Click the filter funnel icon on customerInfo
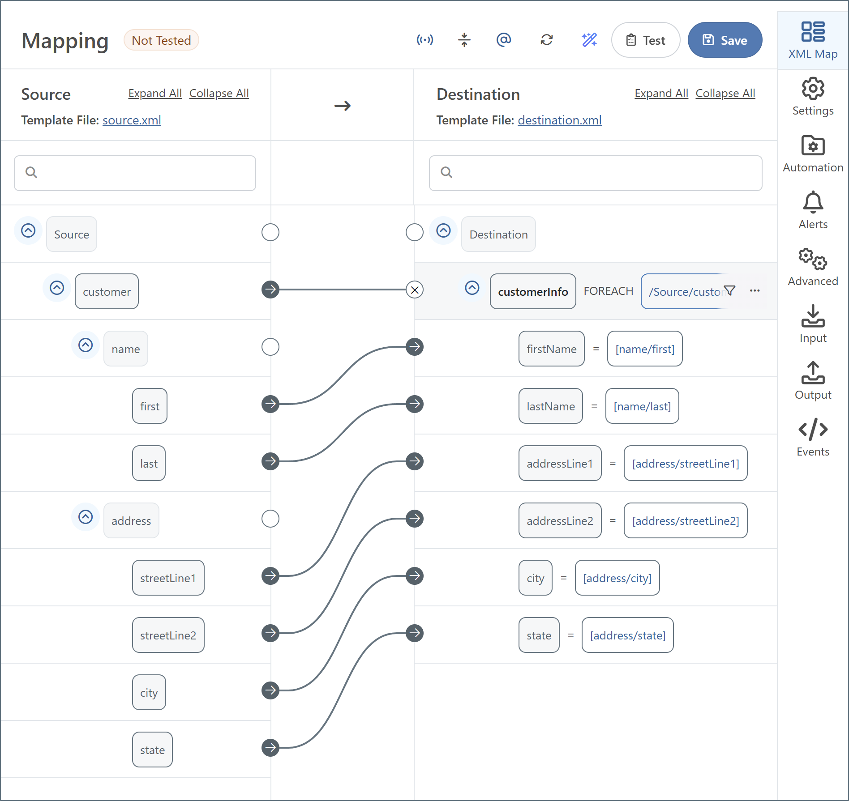Viewport: 849px width, 801px height. (729, 291)
